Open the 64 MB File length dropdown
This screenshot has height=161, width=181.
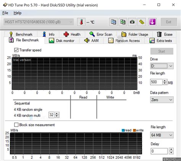click(x=162, y=135)
